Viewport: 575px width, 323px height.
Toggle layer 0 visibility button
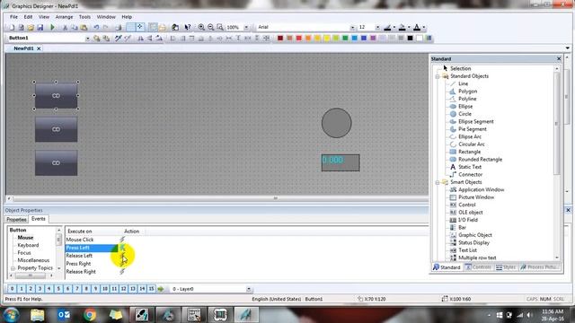point(12,289)
